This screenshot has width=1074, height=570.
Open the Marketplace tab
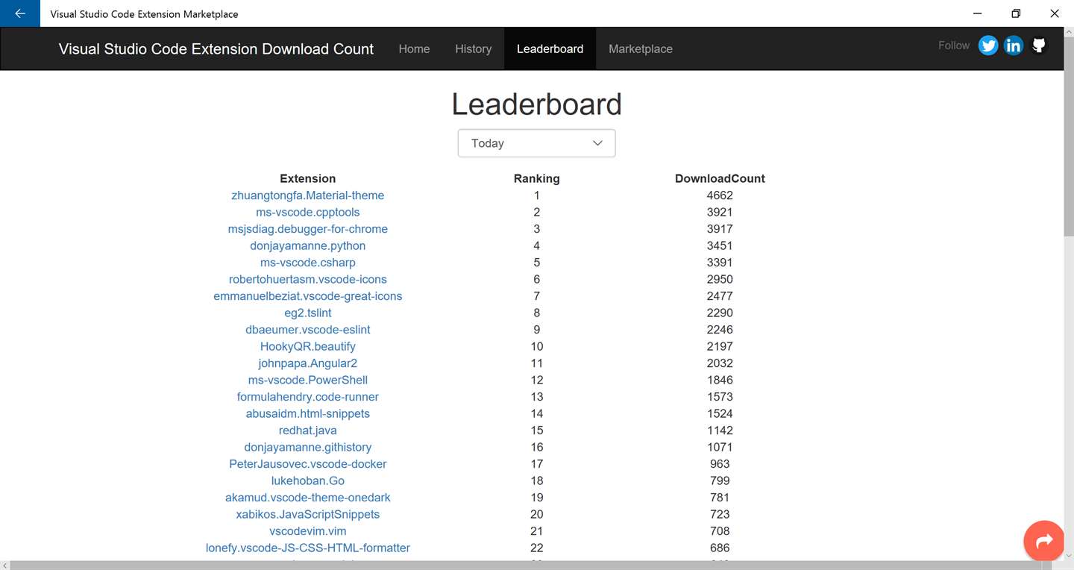pos(640,48)
